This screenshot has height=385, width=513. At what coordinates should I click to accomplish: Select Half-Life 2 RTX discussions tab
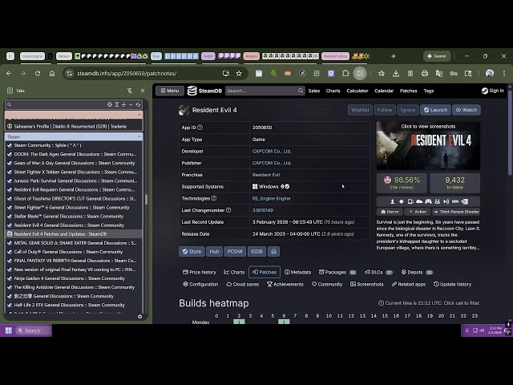click(74, 305)
